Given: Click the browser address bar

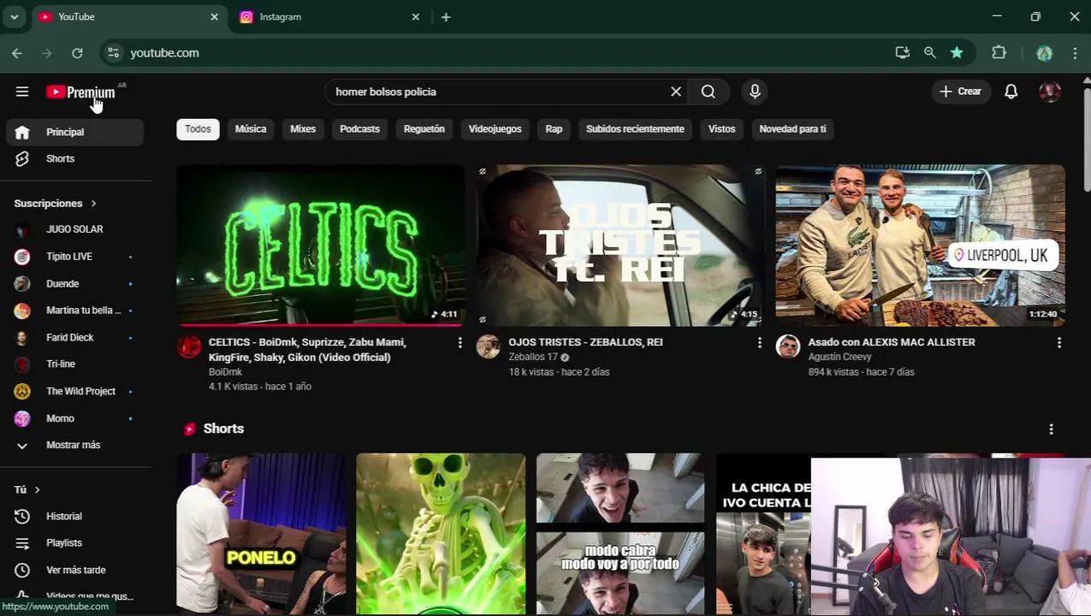Looking at the screenshot, I should click(505, 53).
